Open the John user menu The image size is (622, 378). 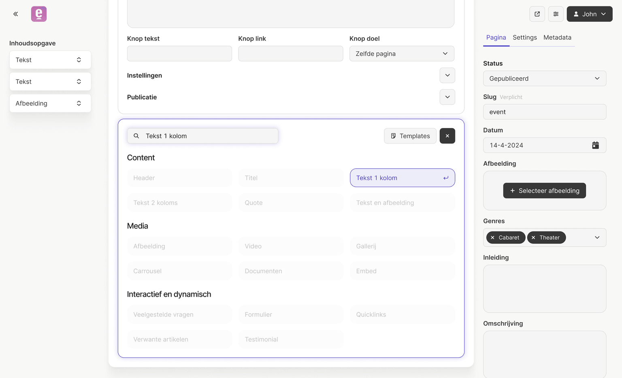coord(589,14)
